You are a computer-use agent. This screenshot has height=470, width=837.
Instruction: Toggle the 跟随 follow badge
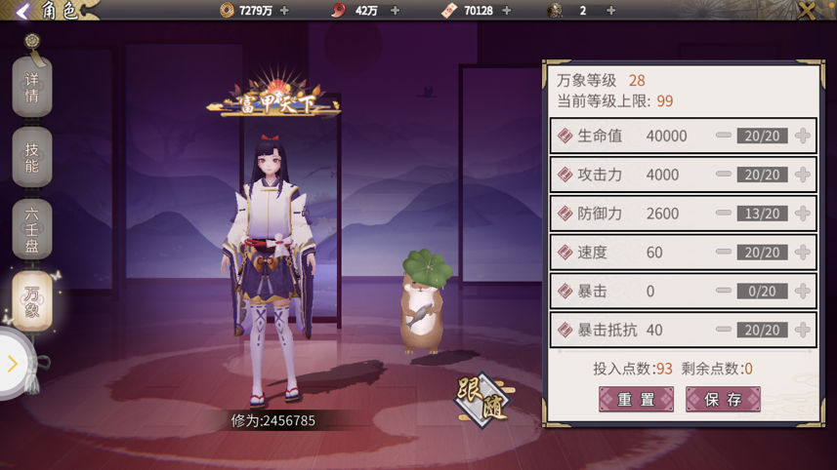482,400
